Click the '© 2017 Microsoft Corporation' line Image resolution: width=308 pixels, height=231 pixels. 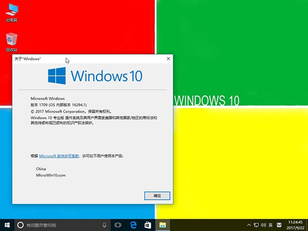pos(71,112)
